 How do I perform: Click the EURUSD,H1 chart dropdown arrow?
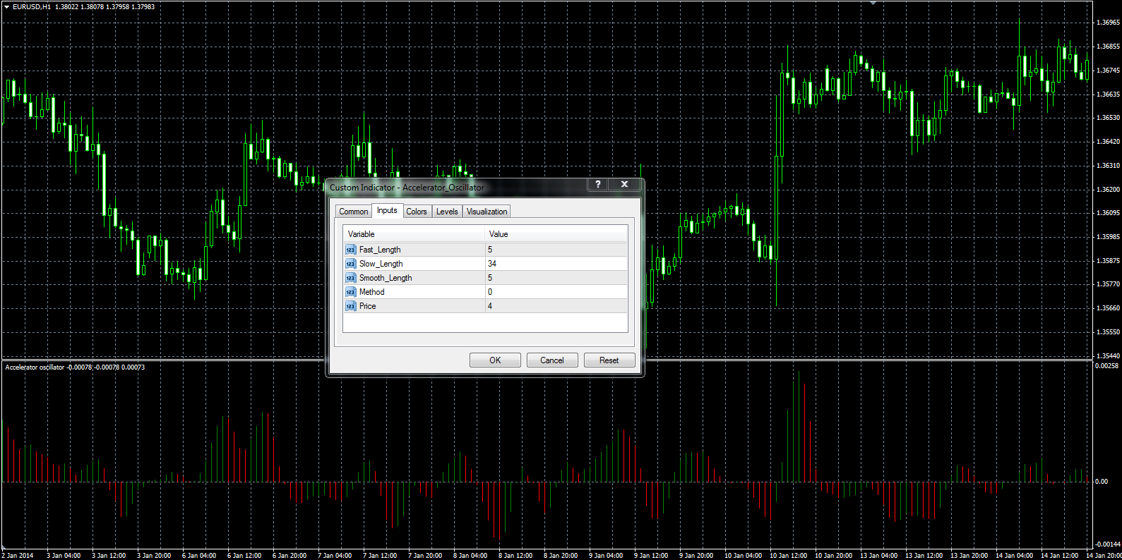point(6,6)
